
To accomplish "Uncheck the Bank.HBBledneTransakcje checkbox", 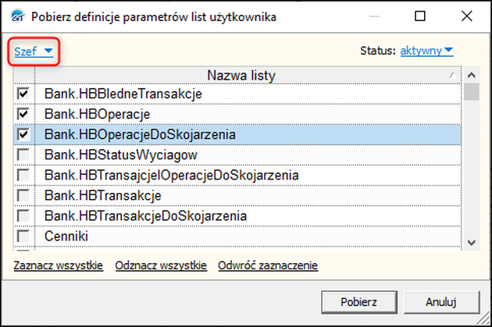I will coord(23,94).
